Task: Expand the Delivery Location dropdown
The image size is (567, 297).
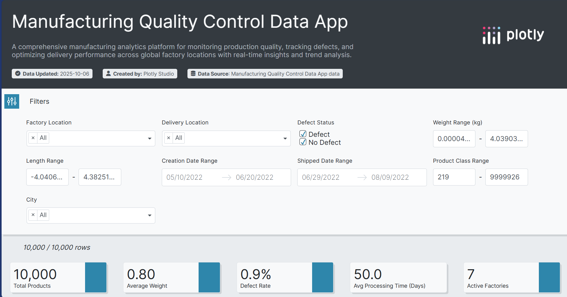Action: pyautogui.click(x=285, y=139)
